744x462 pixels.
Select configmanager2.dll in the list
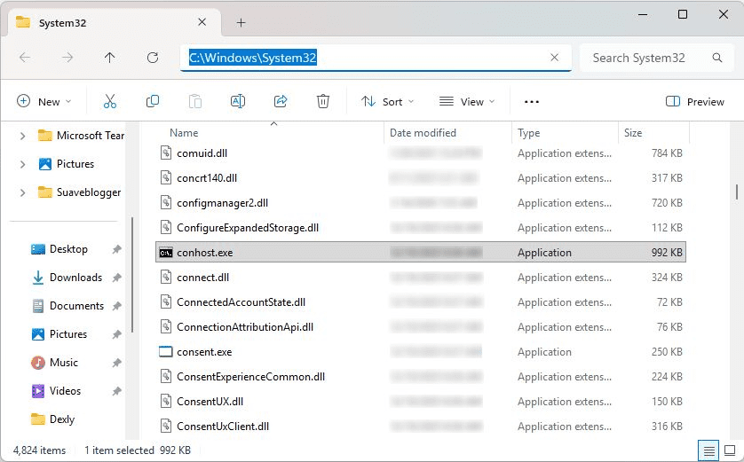coord(421,203)
